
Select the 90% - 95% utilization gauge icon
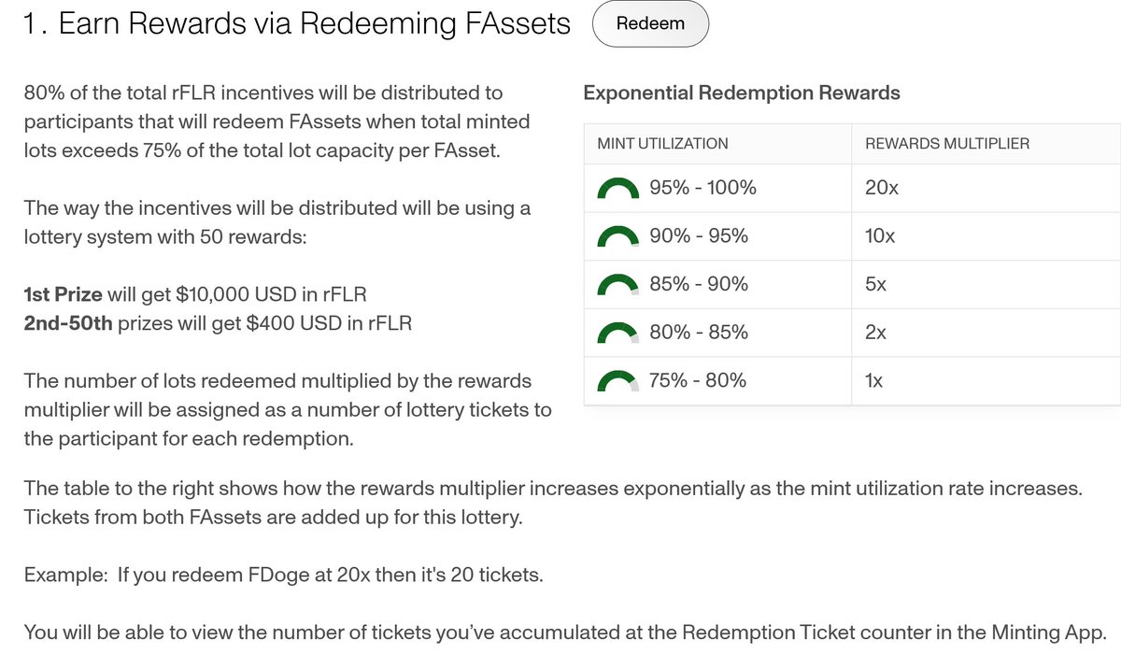(x=618, y=237)
